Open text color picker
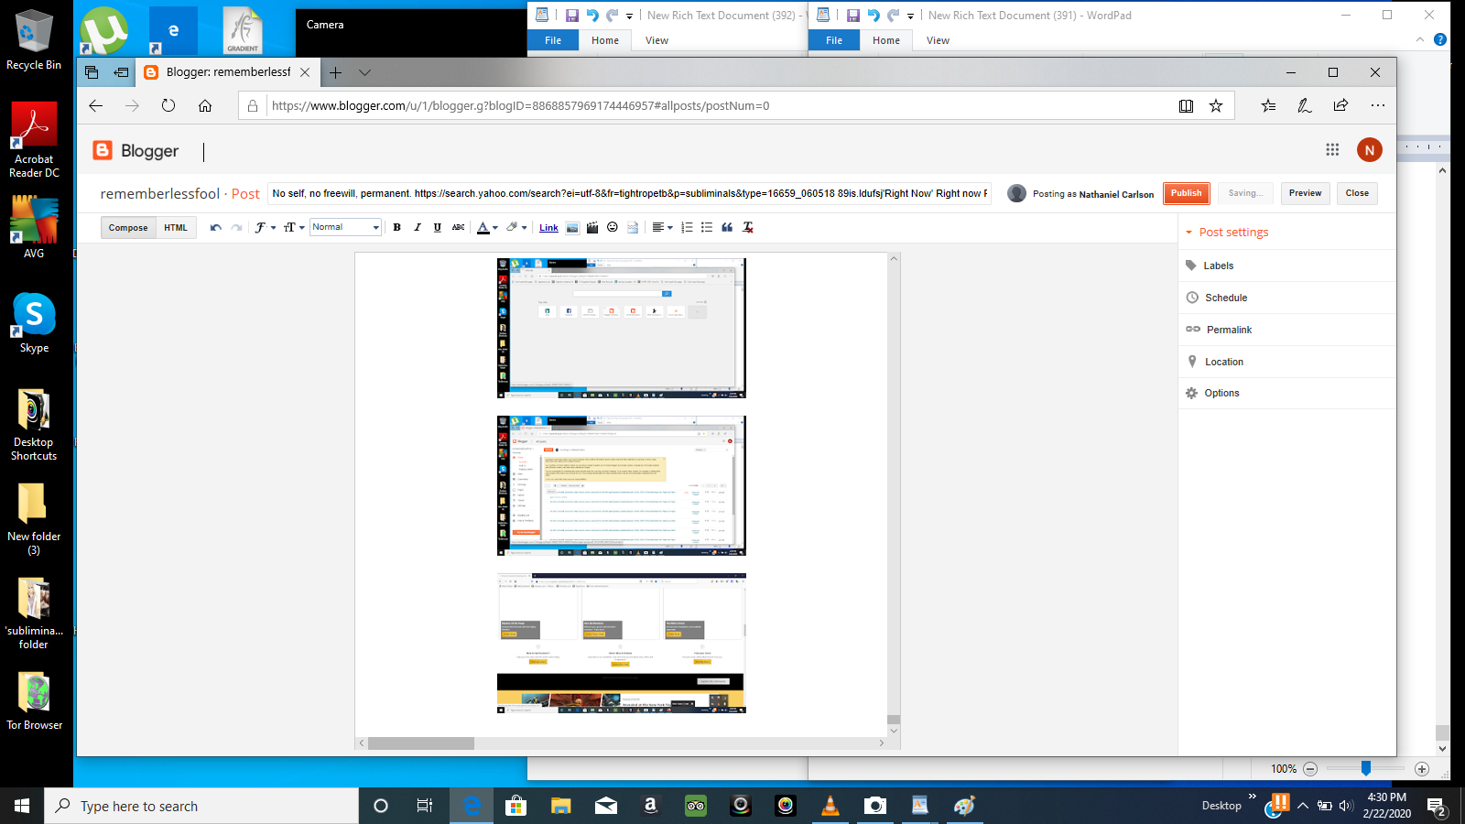 pos(487,228)
